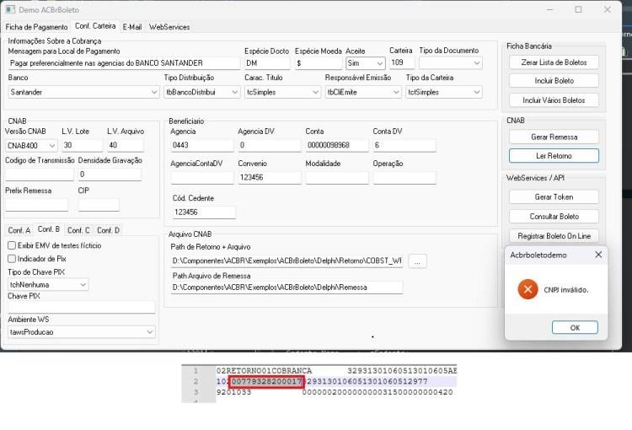
Task: Maximize the Demo ACBrBoleto window
Action: 578,9
